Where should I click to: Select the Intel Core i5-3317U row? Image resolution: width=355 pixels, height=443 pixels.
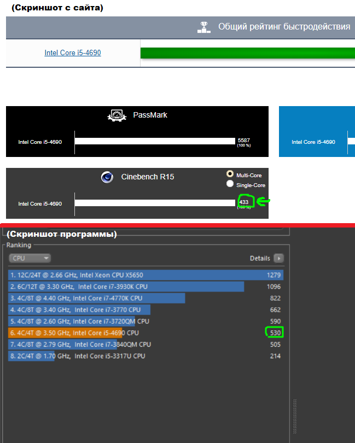[146, 356]
